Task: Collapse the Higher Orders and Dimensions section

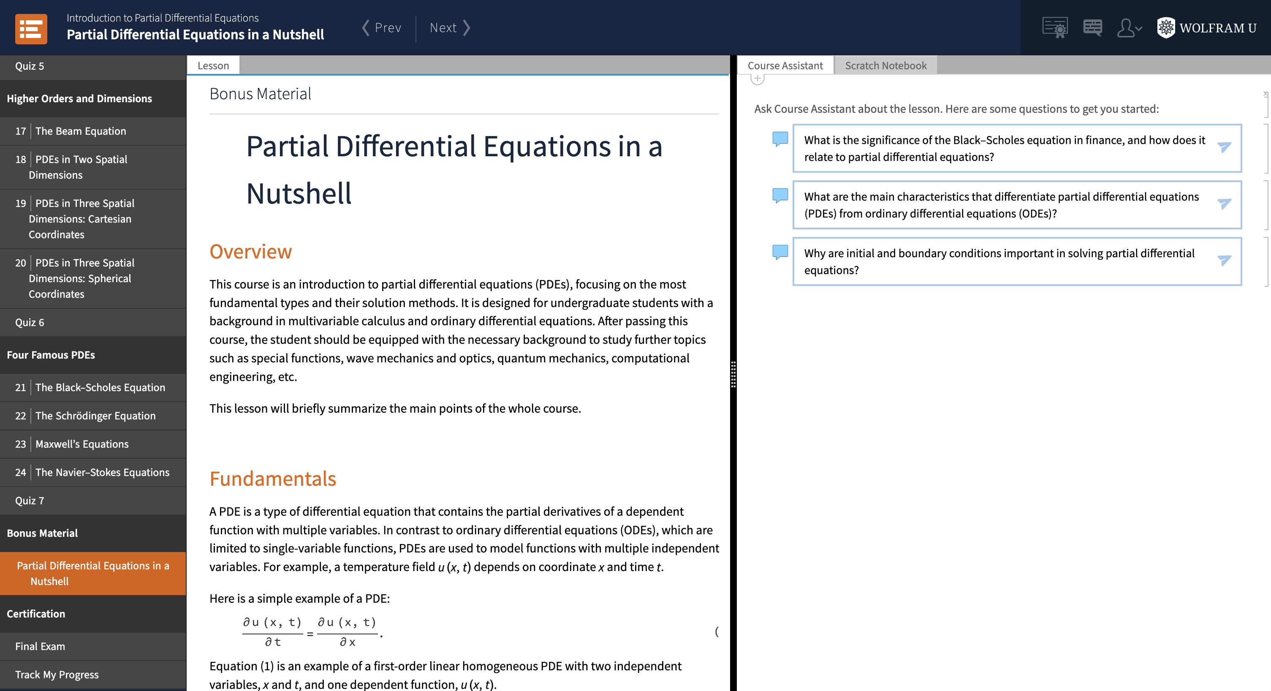Action: [x=79, y=98]
